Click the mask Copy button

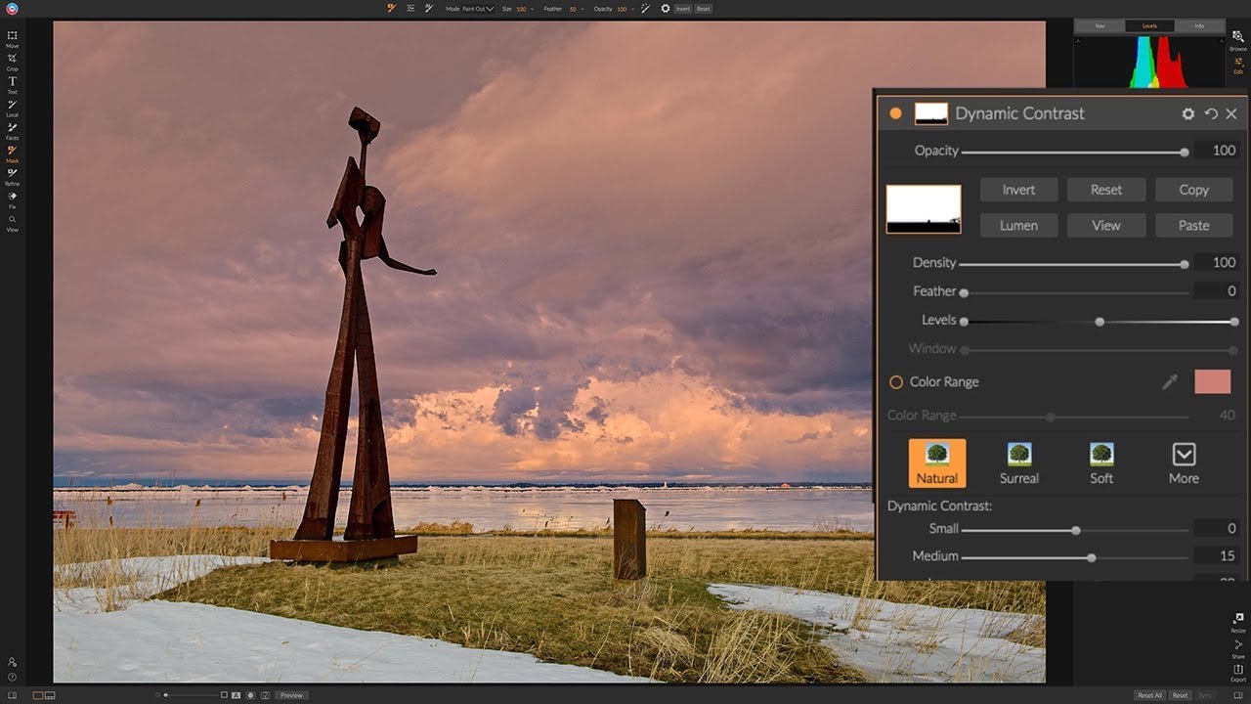coord(1193,190)
